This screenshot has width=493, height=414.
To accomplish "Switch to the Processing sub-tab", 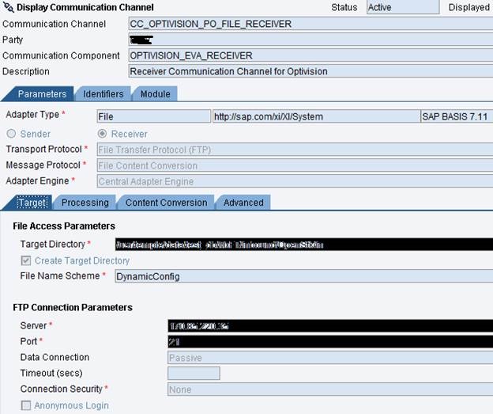I will click(85, 203).
